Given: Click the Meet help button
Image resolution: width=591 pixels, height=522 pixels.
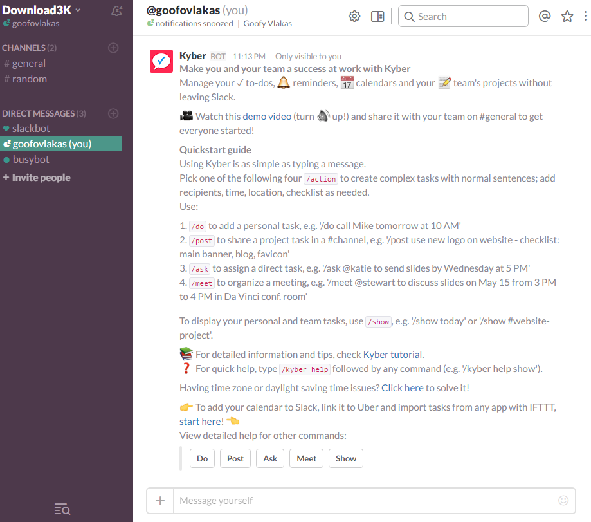Looking at the screenshot, I should tap(306, 458).
